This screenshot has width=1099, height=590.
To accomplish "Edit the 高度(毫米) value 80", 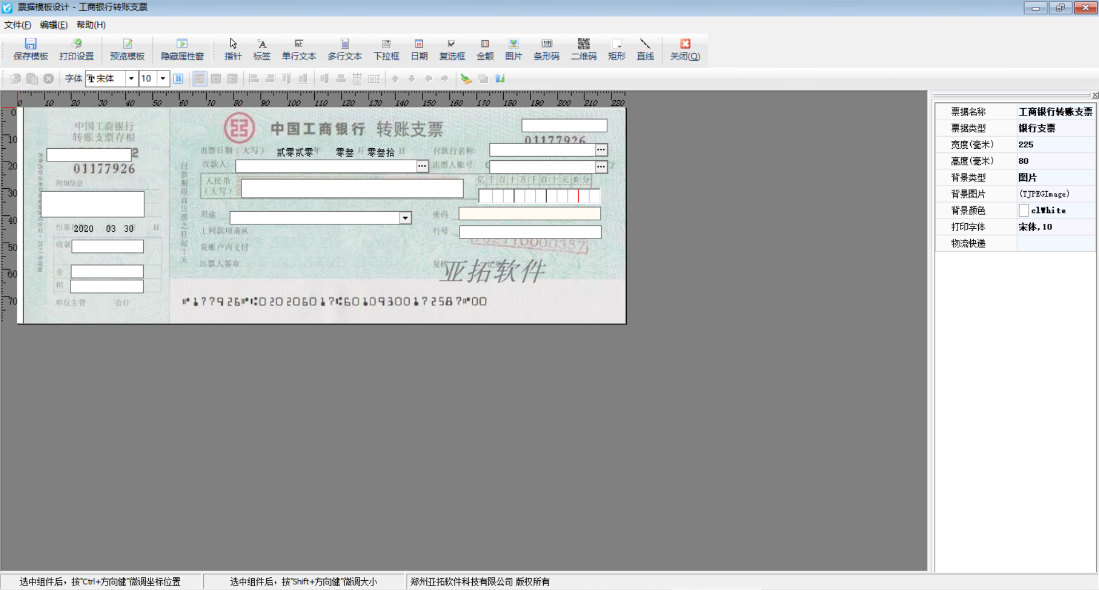I will pos(1055,161).
